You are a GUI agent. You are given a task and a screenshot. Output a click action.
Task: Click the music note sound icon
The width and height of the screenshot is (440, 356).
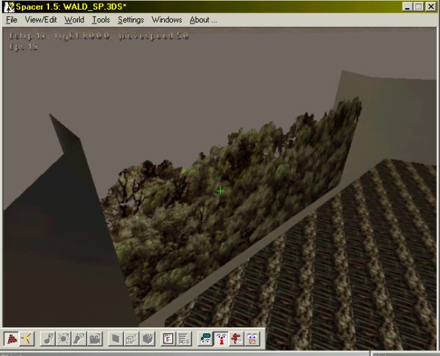tap(48, 339)
